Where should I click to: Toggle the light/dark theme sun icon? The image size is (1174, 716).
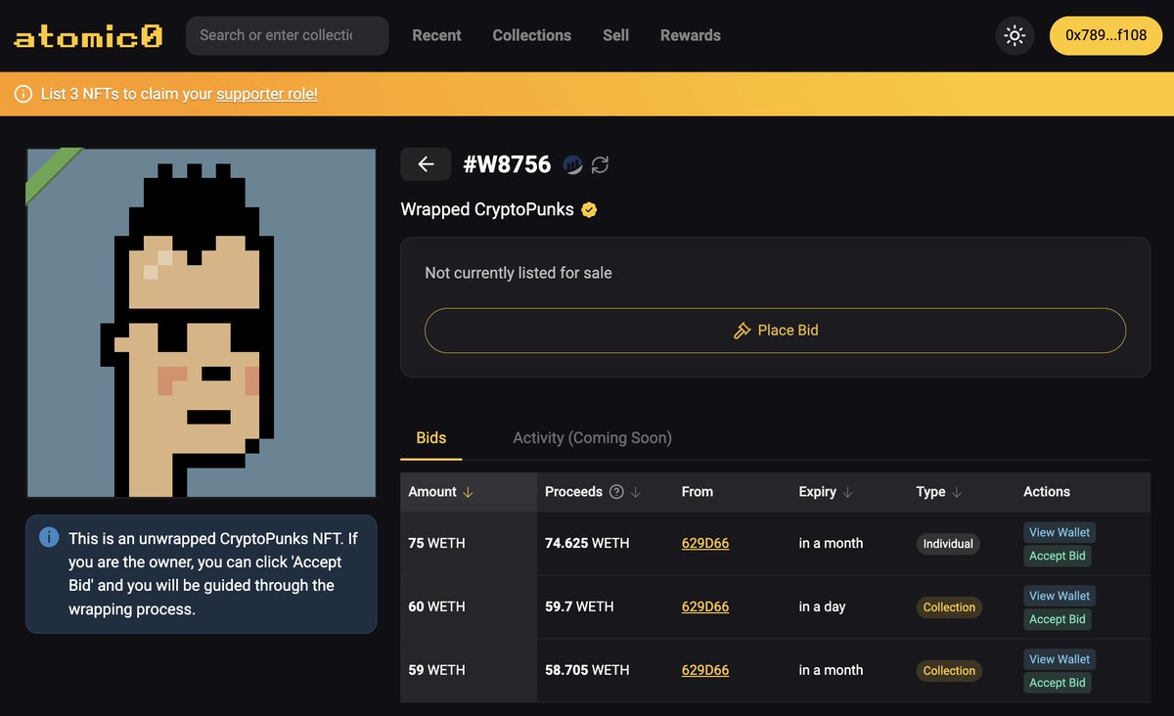1015,35
